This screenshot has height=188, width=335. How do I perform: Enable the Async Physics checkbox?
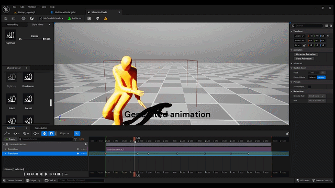(309, 87)
